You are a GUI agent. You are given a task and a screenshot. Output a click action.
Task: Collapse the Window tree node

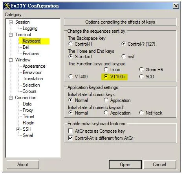[11, 60]
